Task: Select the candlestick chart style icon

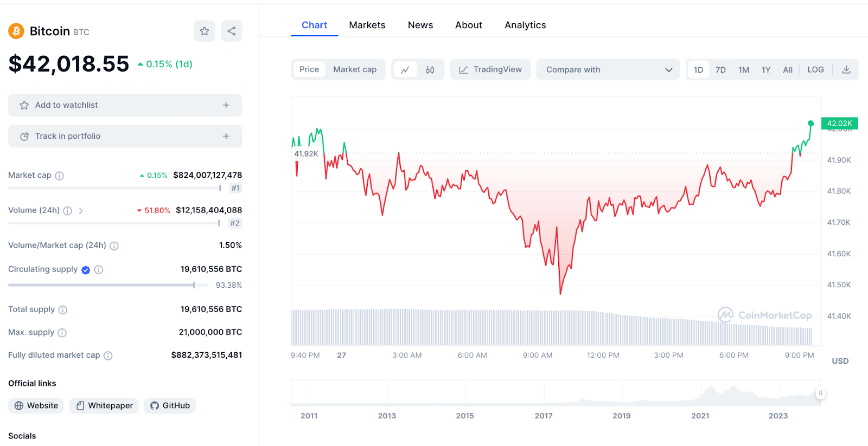Action: tap(430, 70)
